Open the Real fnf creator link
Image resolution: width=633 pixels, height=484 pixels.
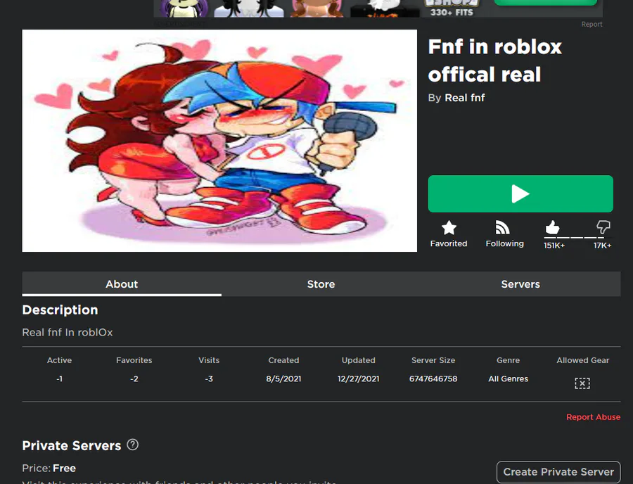pyautogui.click(x=465, y=98)
